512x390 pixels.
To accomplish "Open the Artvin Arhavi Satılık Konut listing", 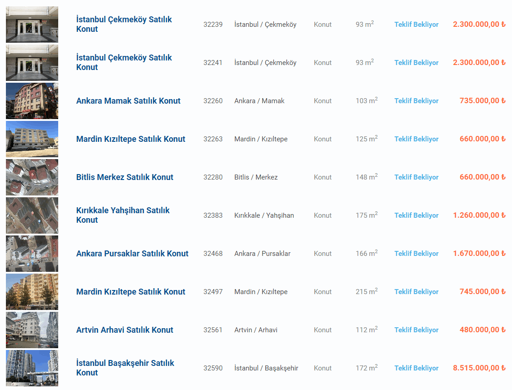I will (x=125, y=330).
